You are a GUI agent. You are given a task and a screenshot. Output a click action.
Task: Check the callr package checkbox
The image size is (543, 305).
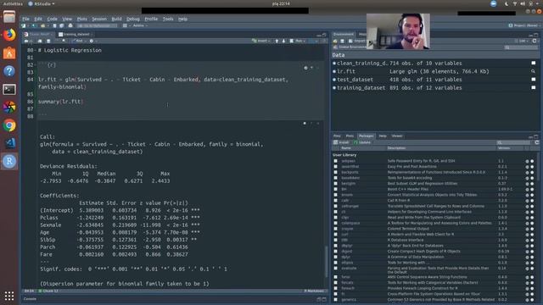click(335, 200)
